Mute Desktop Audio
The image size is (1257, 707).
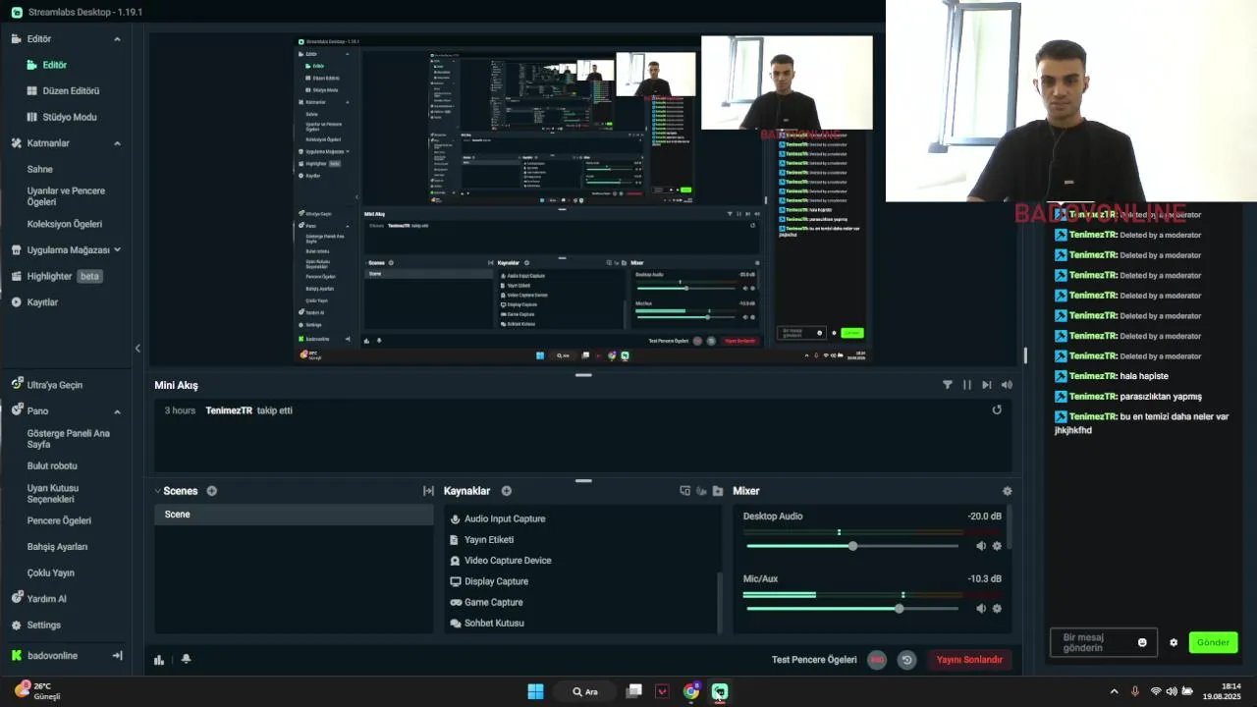point(980,546)
